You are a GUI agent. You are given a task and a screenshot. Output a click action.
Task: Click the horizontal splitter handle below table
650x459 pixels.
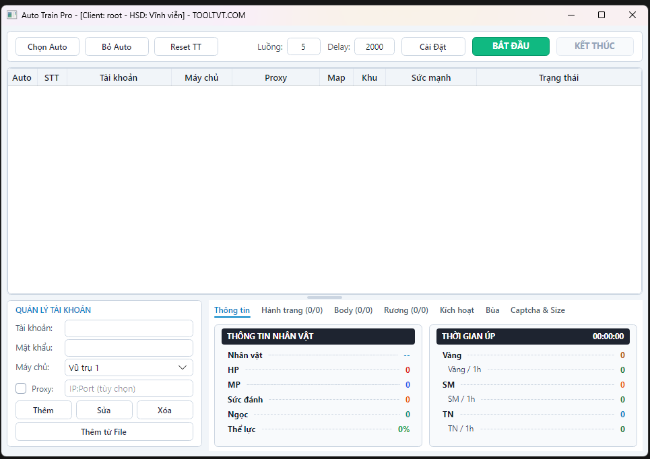coord(325,297)
